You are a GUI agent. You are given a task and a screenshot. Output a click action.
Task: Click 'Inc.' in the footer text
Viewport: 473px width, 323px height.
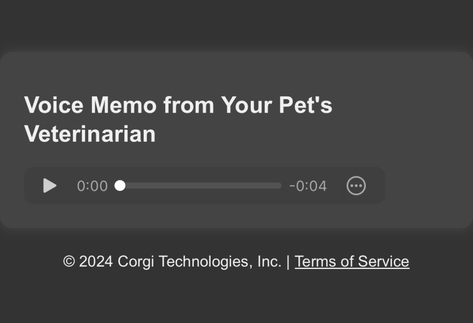269,262
